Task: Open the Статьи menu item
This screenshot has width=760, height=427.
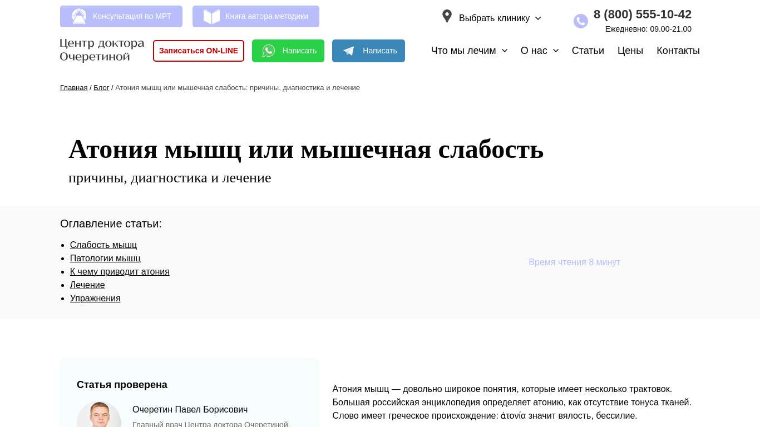Action: pyautogui.click(x=588, y=51)
